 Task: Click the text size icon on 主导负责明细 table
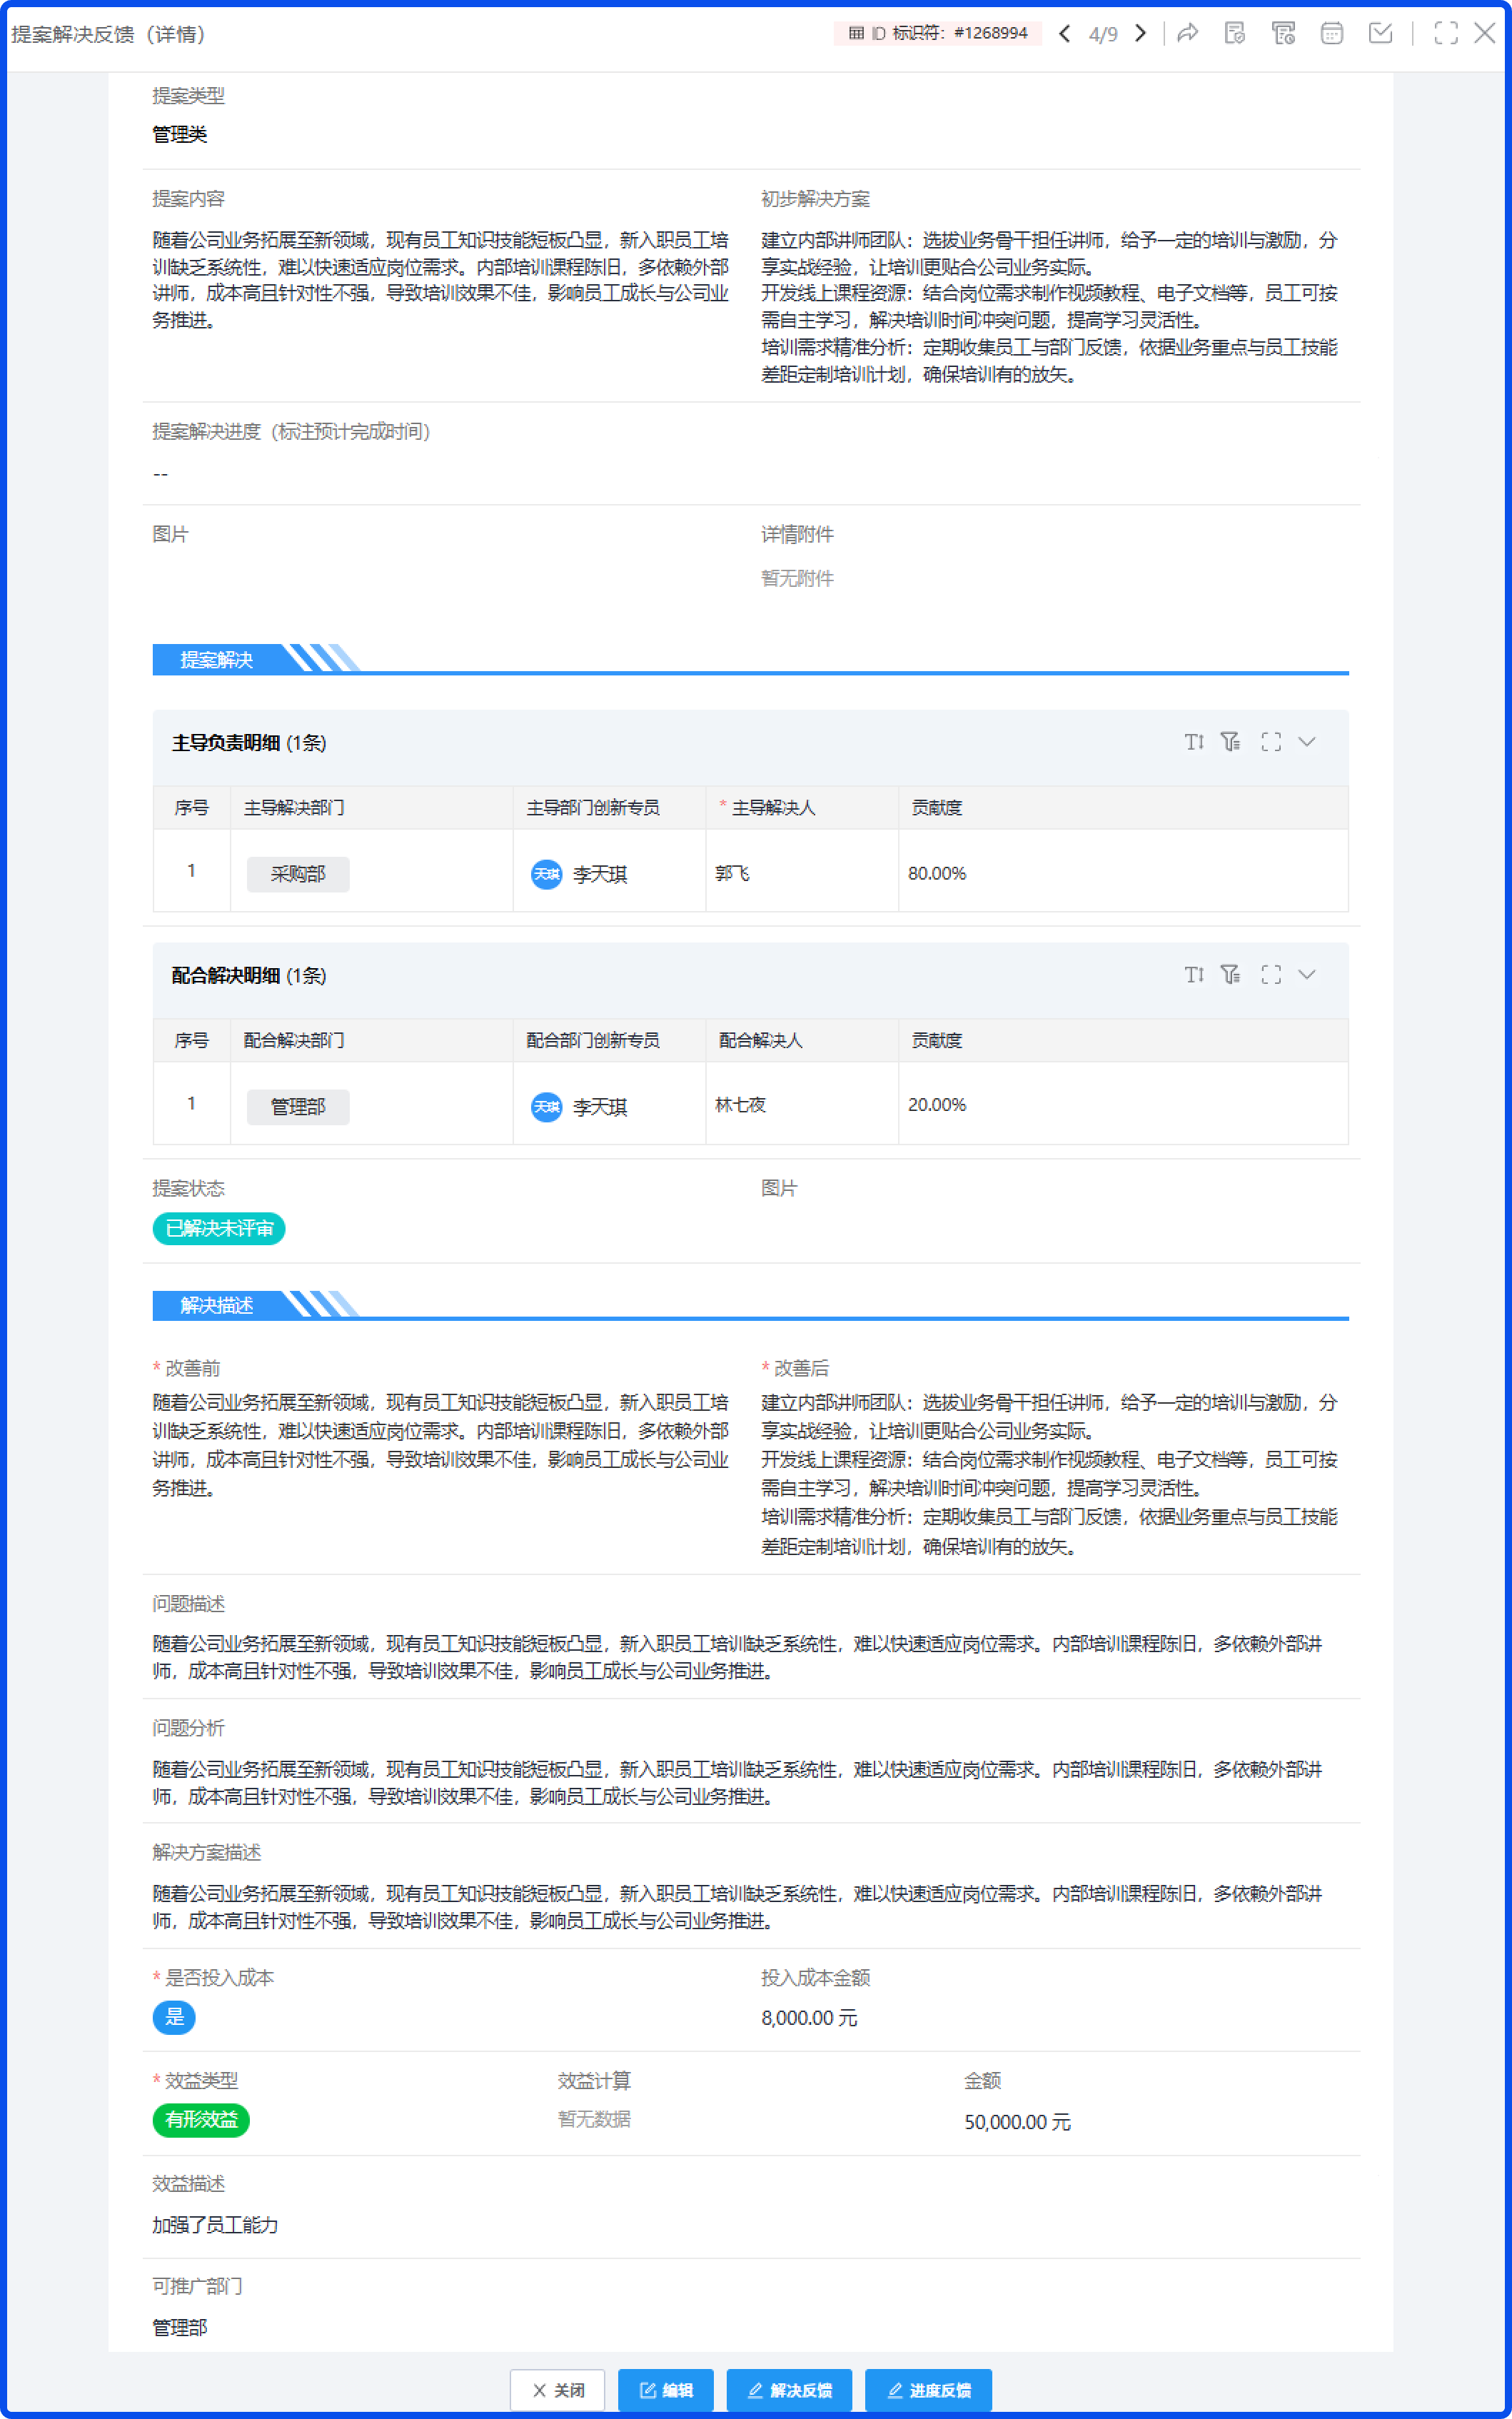[x=1193, y=742]
